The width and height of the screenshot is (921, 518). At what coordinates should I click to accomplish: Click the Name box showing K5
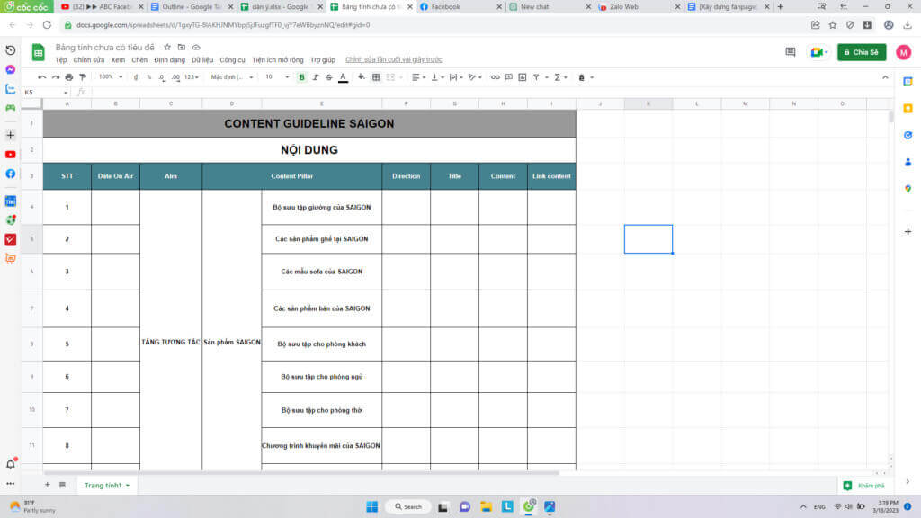coord(45,93)
